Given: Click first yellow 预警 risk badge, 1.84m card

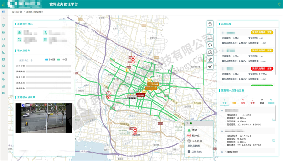Looking at the screenshot, I should click(x=262, y=32).
